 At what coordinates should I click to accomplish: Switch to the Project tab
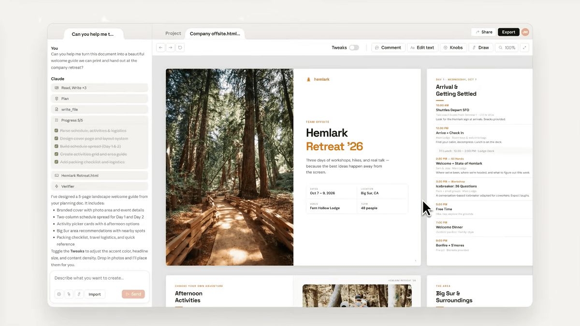[x=173, y=33]
